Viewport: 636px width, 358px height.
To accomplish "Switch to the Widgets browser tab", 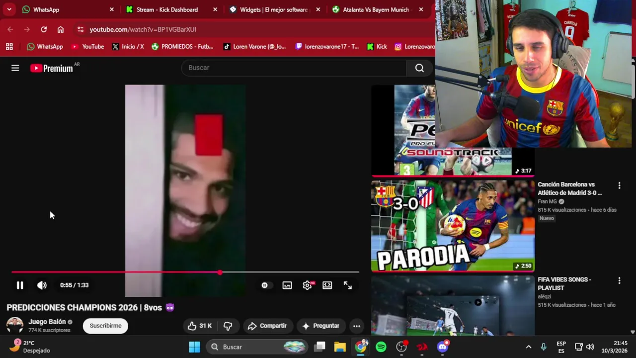I will 275,9.
